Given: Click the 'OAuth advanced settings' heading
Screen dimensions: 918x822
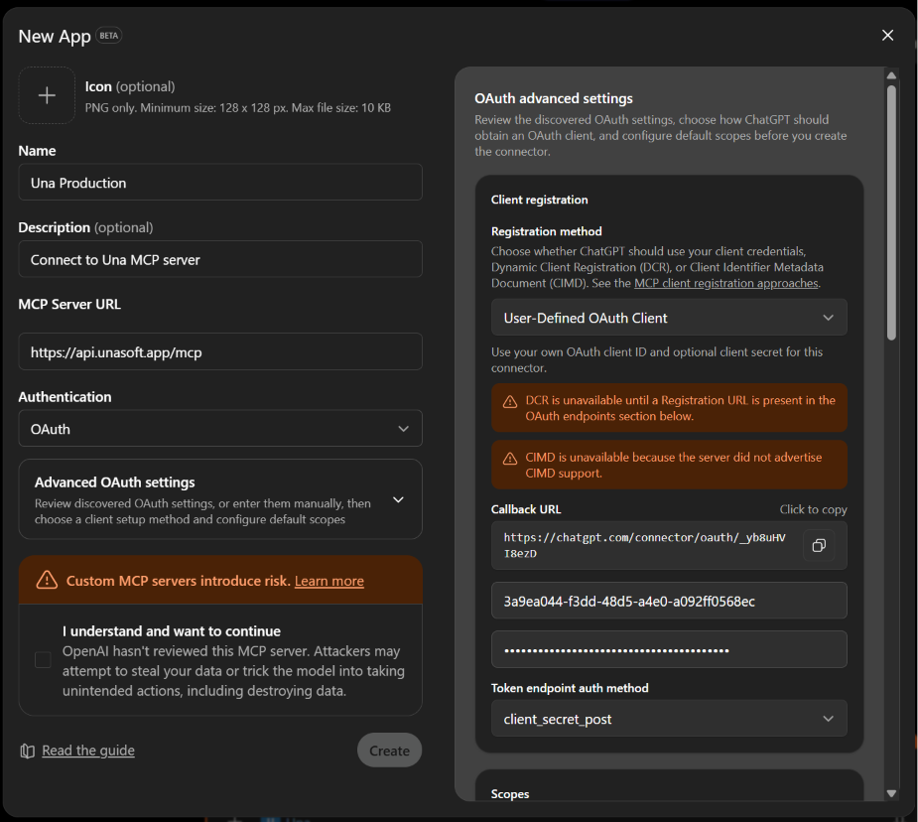Looking at the screenshot, I should click(x=553, y=98).
